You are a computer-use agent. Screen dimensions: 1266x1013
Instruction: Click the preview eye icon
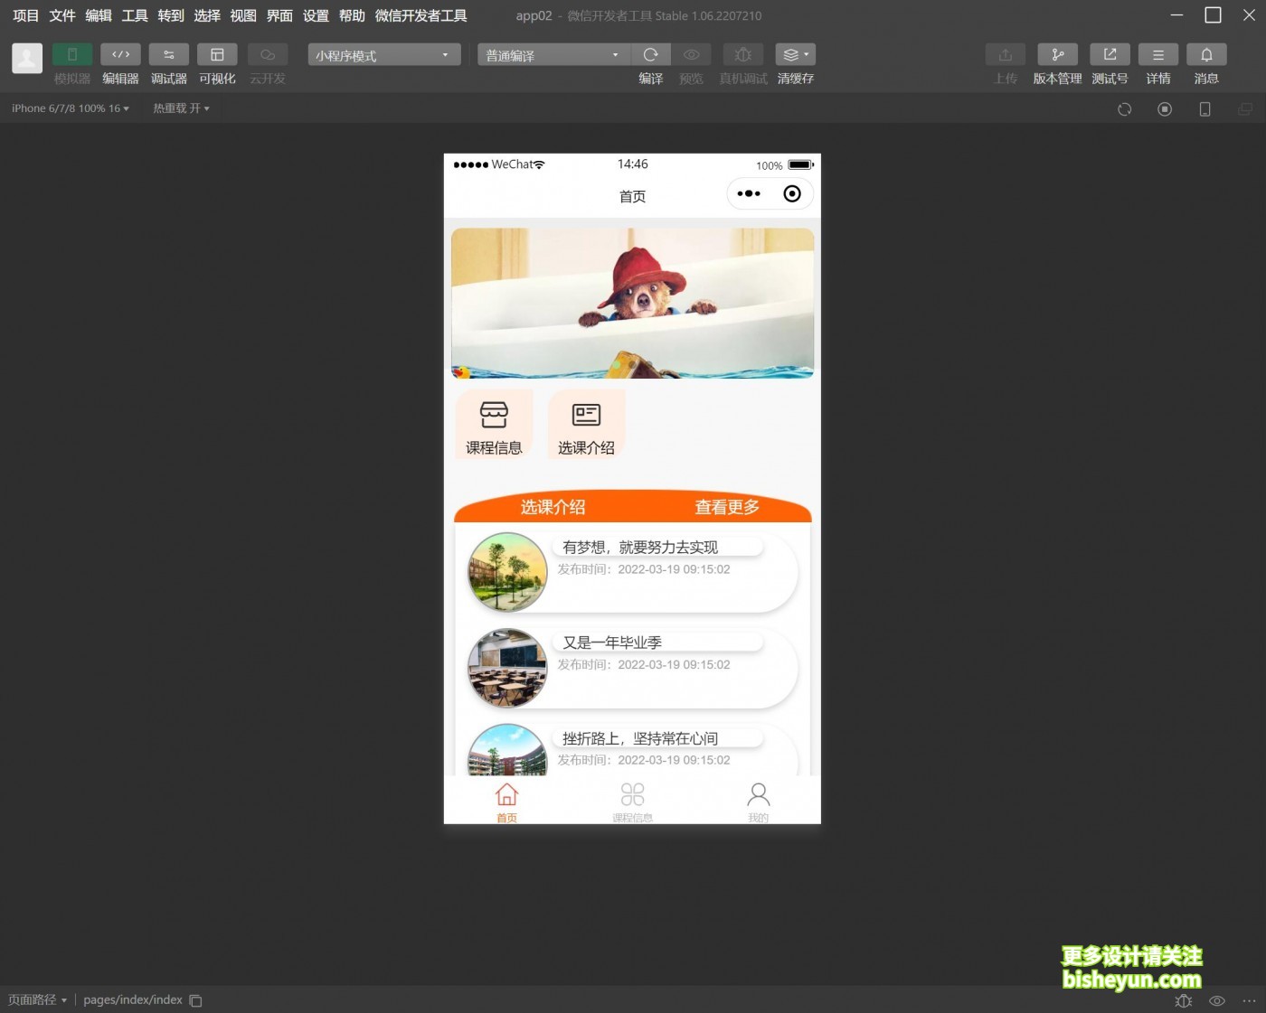[x=692, y=54]
